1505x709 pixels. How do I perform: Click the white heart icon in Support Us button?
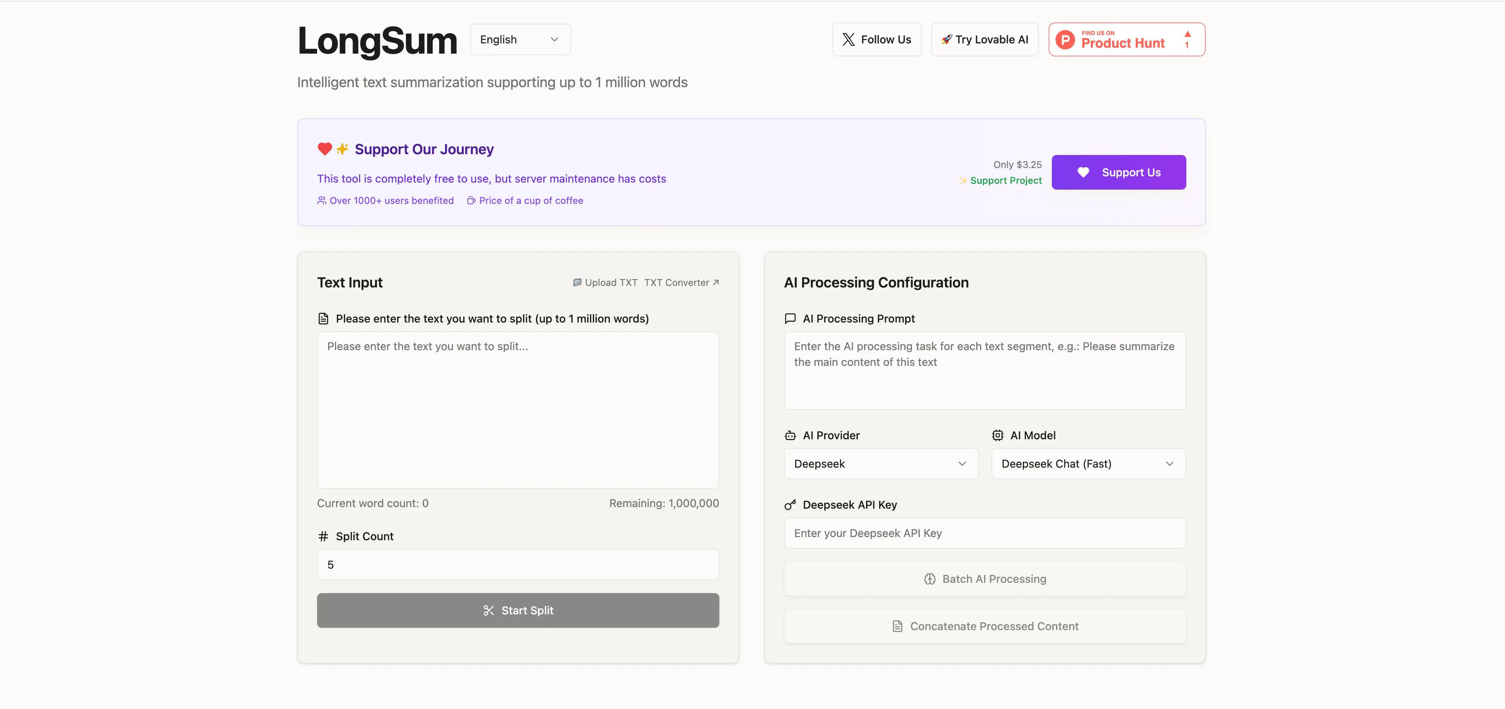click(1083, 172)
